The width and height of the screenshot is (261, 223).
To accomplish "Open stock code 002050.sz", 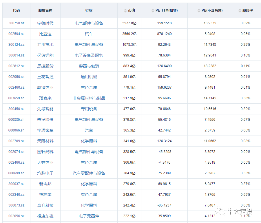I will pos(17,77).
